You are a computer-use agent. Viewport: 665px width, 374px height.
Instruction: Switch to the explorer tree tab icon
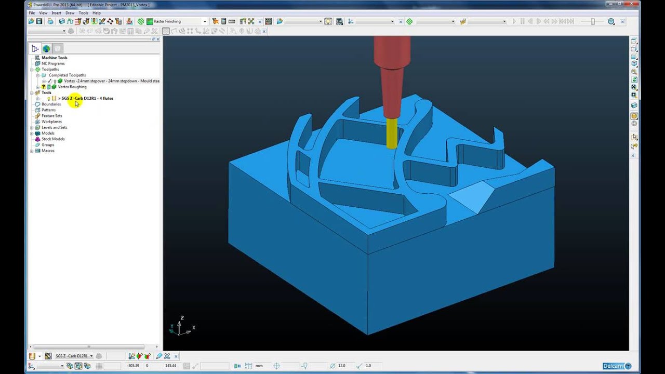click(35, 48)
